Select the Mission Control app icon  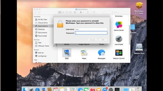pos(119,53)
